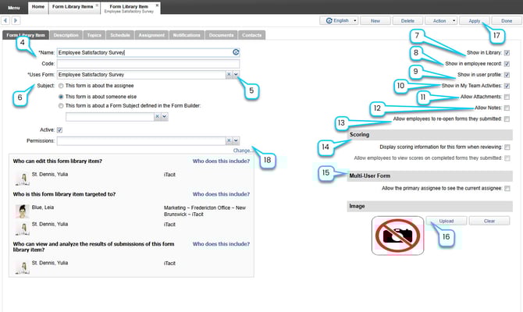Click the back navigation arrow icon

(x=7, y=19)
